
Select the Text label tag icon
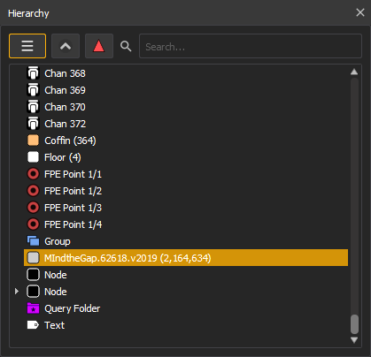33,325
